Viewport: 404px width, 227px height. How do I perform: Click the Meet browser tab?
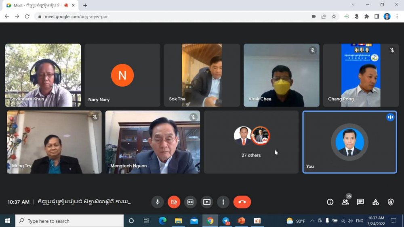pyautogui.click(x=38, y=5)
